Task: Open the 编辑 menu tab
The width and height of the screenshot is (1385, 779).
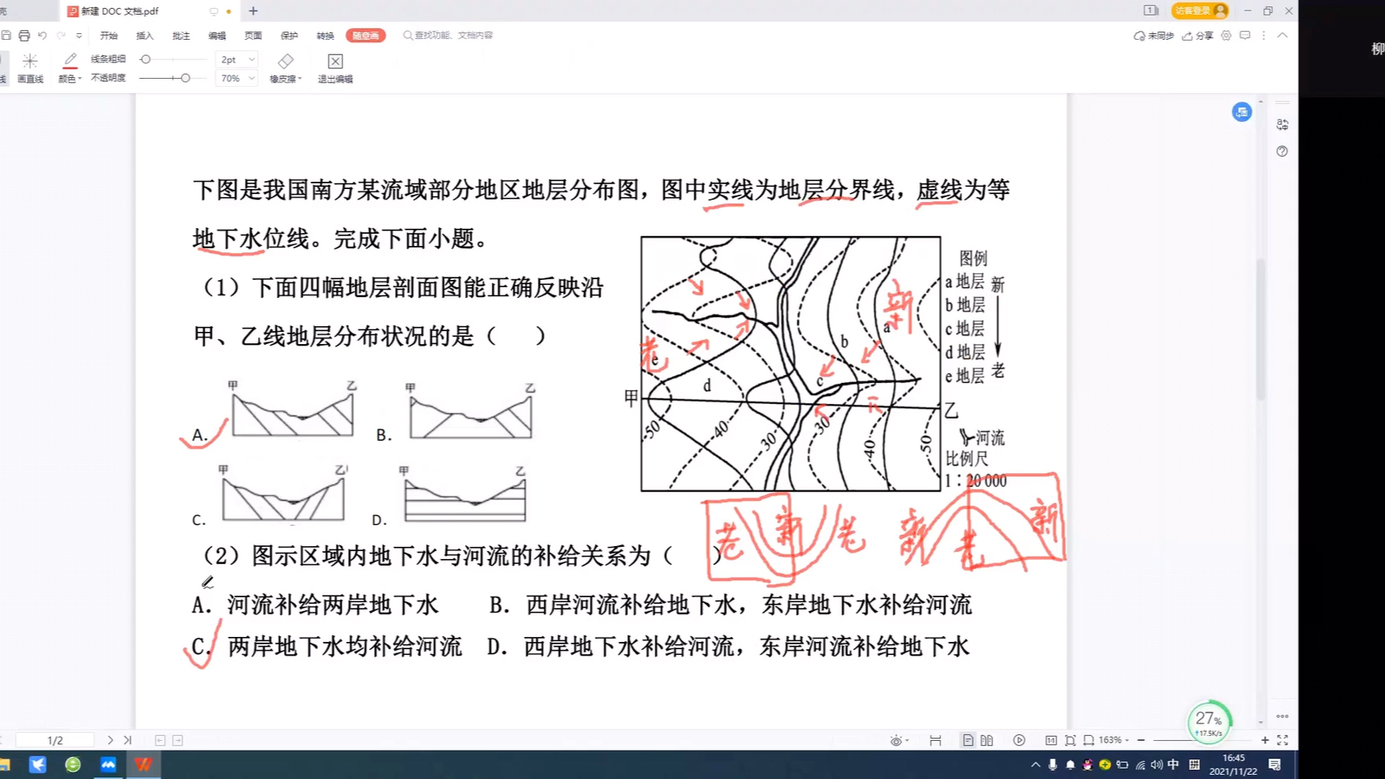Action: [x=217, y=36]
